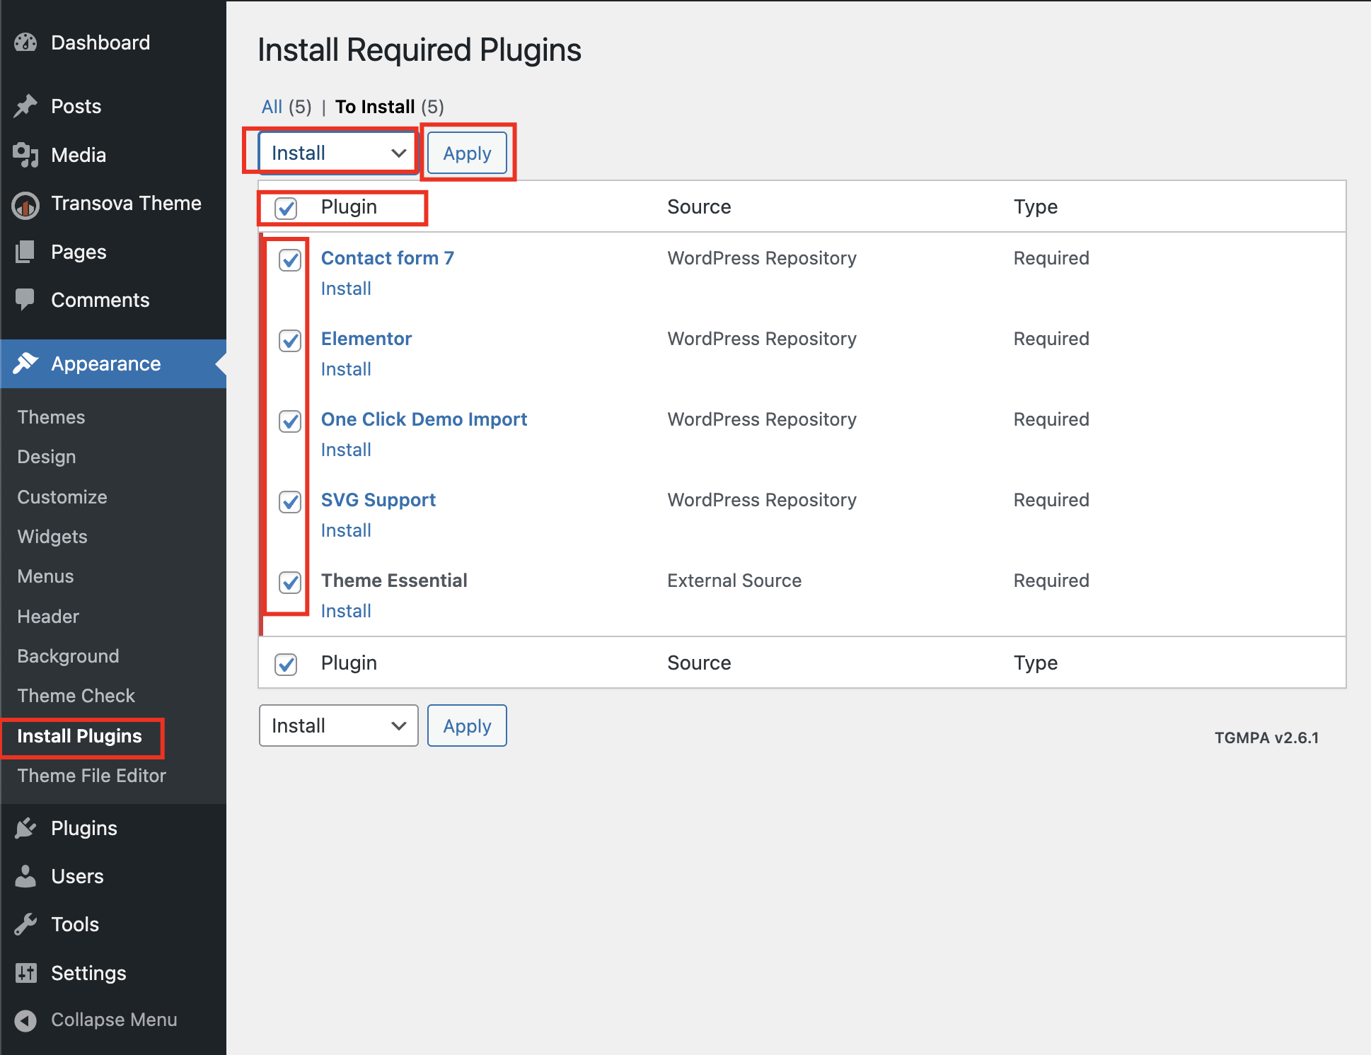
Task: Click the top Apply button
Action: pos(467,153)
